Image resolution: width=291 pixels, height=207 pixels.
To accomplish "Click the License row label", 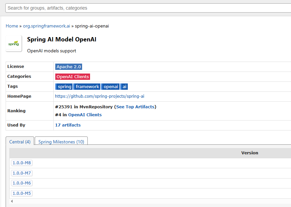I will (16, 67).
